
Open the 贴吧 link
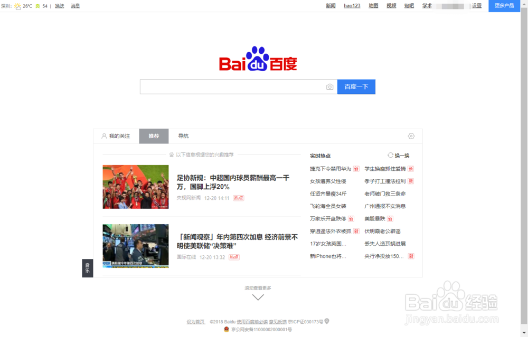(x=409, y=6)
